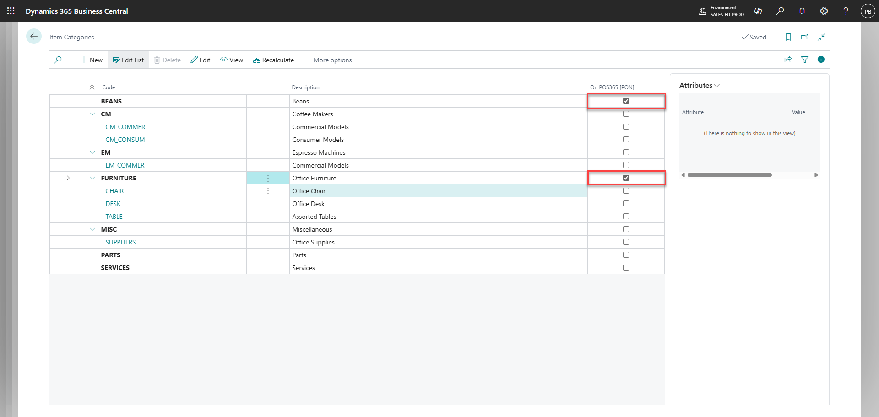Screen dimensions: 879x417
Task: Check On POS365 for Office Desk
Action: 626,204
